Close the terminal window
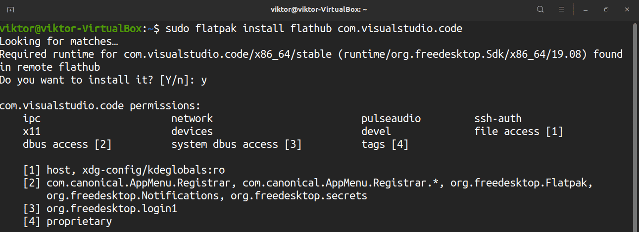The image size is (639, 232). point(627,9)
